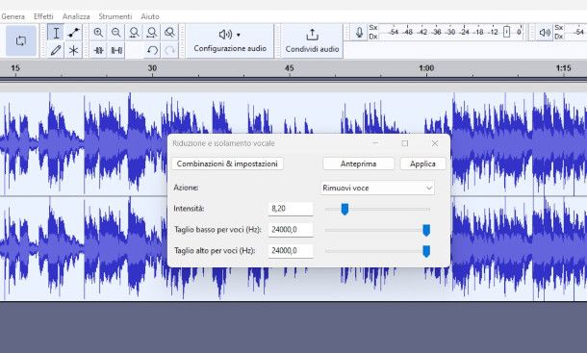Click the 30 mark on the timeline ruler
Screen dimensions: 587x353
152,68
